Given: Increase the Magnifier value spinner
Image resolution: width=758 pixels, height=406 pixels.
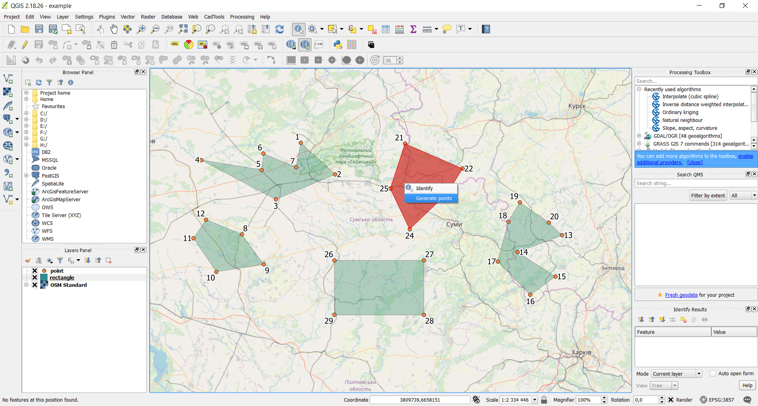Looking at the screenshot, I should tap(604, 398).
